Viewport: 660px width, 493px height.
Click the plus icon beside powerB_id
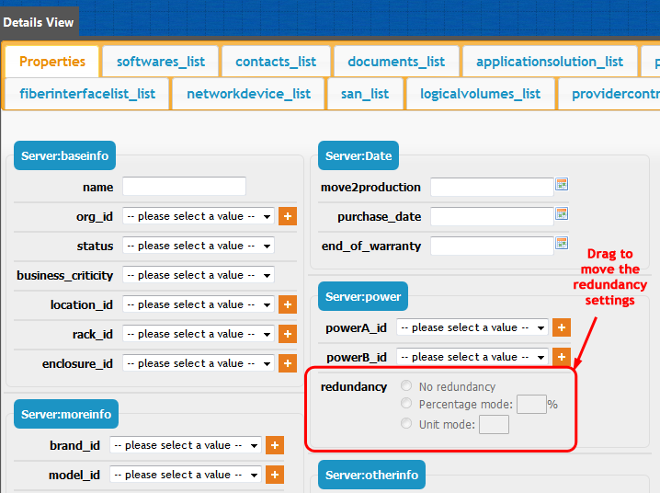click(561, 357)
